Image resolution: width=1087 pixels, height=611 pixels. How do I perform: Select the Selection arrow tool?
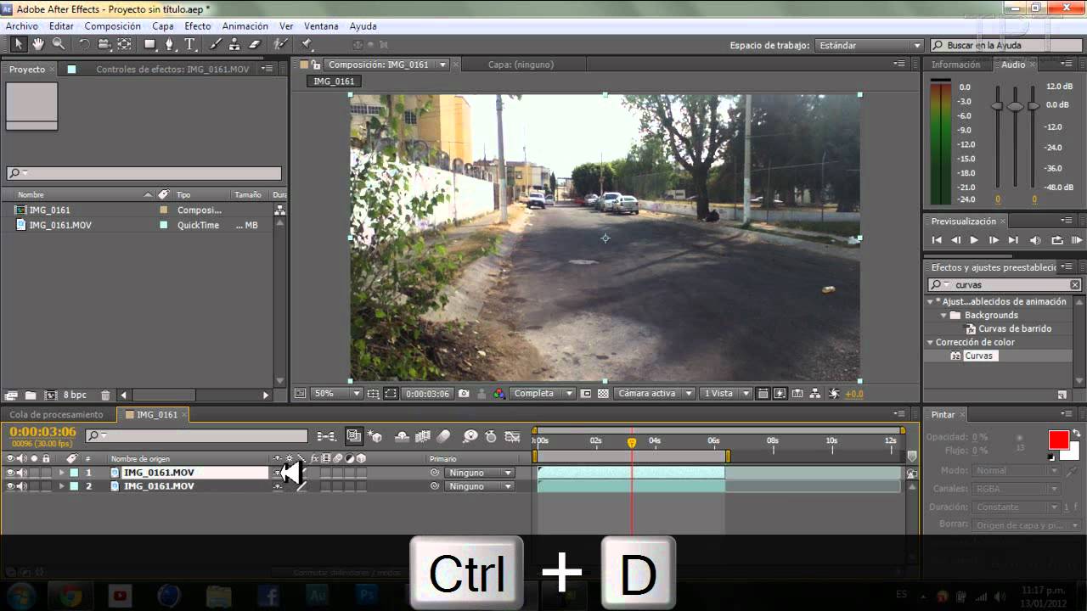[19, 44]
